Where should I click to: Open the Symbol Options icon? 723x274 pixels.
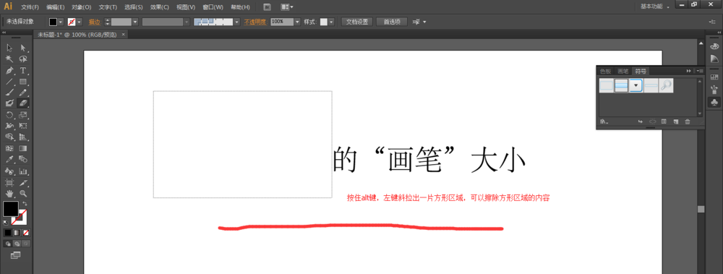point(664,121)
